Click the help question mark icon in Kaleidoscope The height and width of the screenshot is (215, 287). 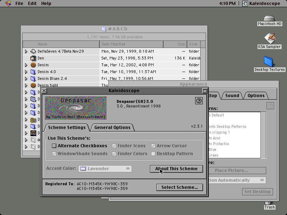coord(199,101)
